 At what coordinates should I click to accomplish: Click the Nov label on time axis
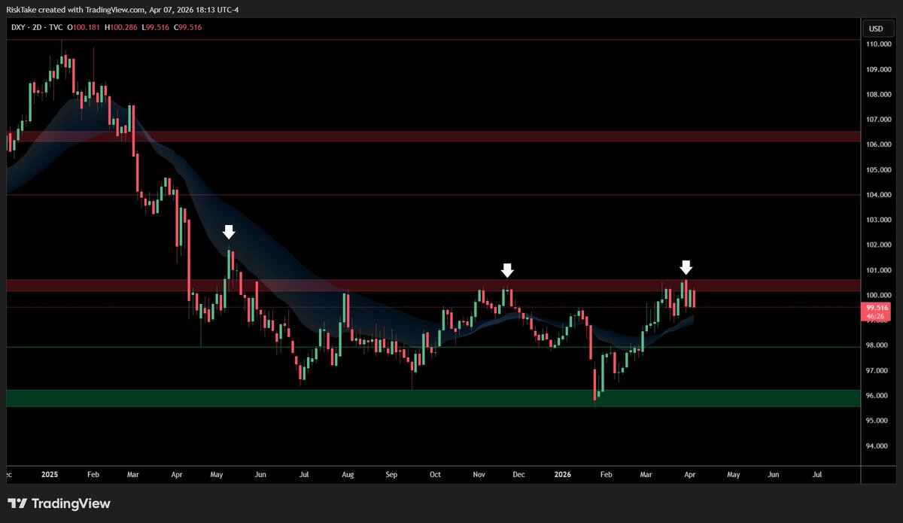pos(480,475)
